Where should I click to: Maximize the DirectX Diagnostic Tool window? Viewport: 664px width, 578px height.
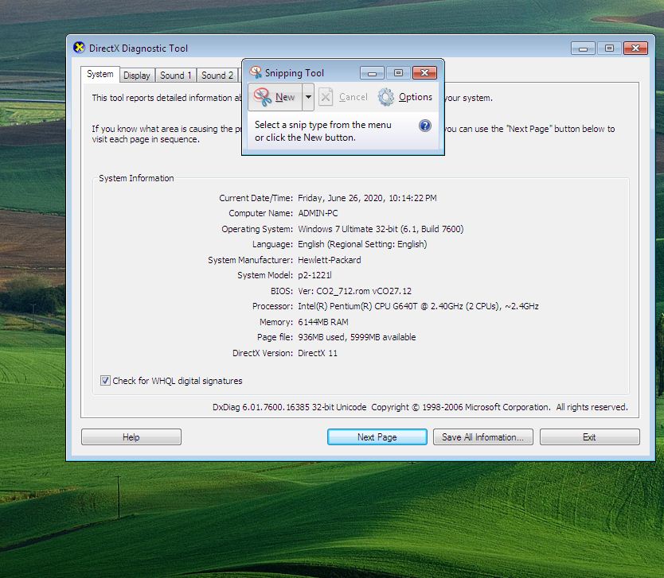(609, 48)
